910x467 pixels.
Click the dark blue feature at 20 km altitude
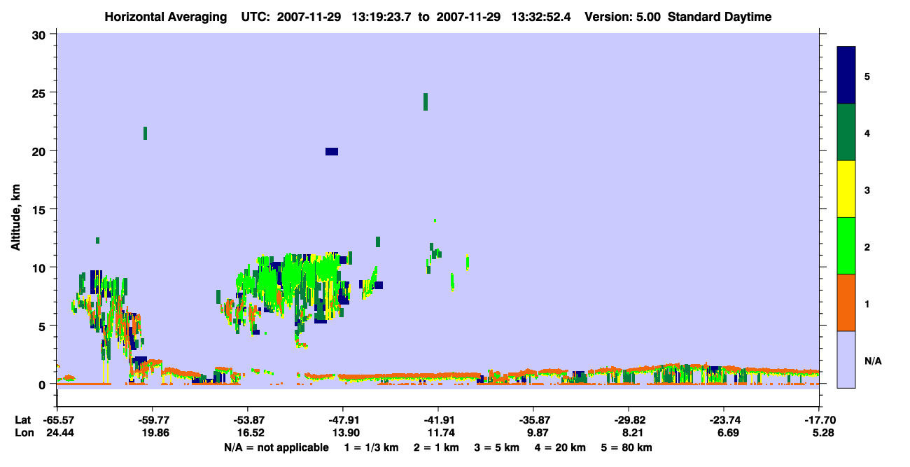point(332,151)
